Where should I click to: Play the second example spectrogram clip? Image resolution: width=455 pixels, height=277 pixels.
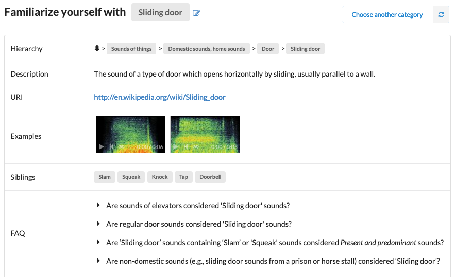coord(175,147)
